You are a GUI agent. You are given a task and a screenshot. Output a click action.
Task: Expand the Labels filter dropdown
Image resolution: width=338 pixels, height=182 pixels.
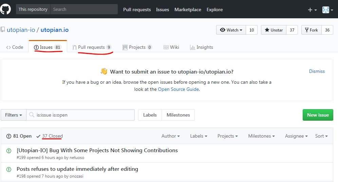click(x=199, y=136)
